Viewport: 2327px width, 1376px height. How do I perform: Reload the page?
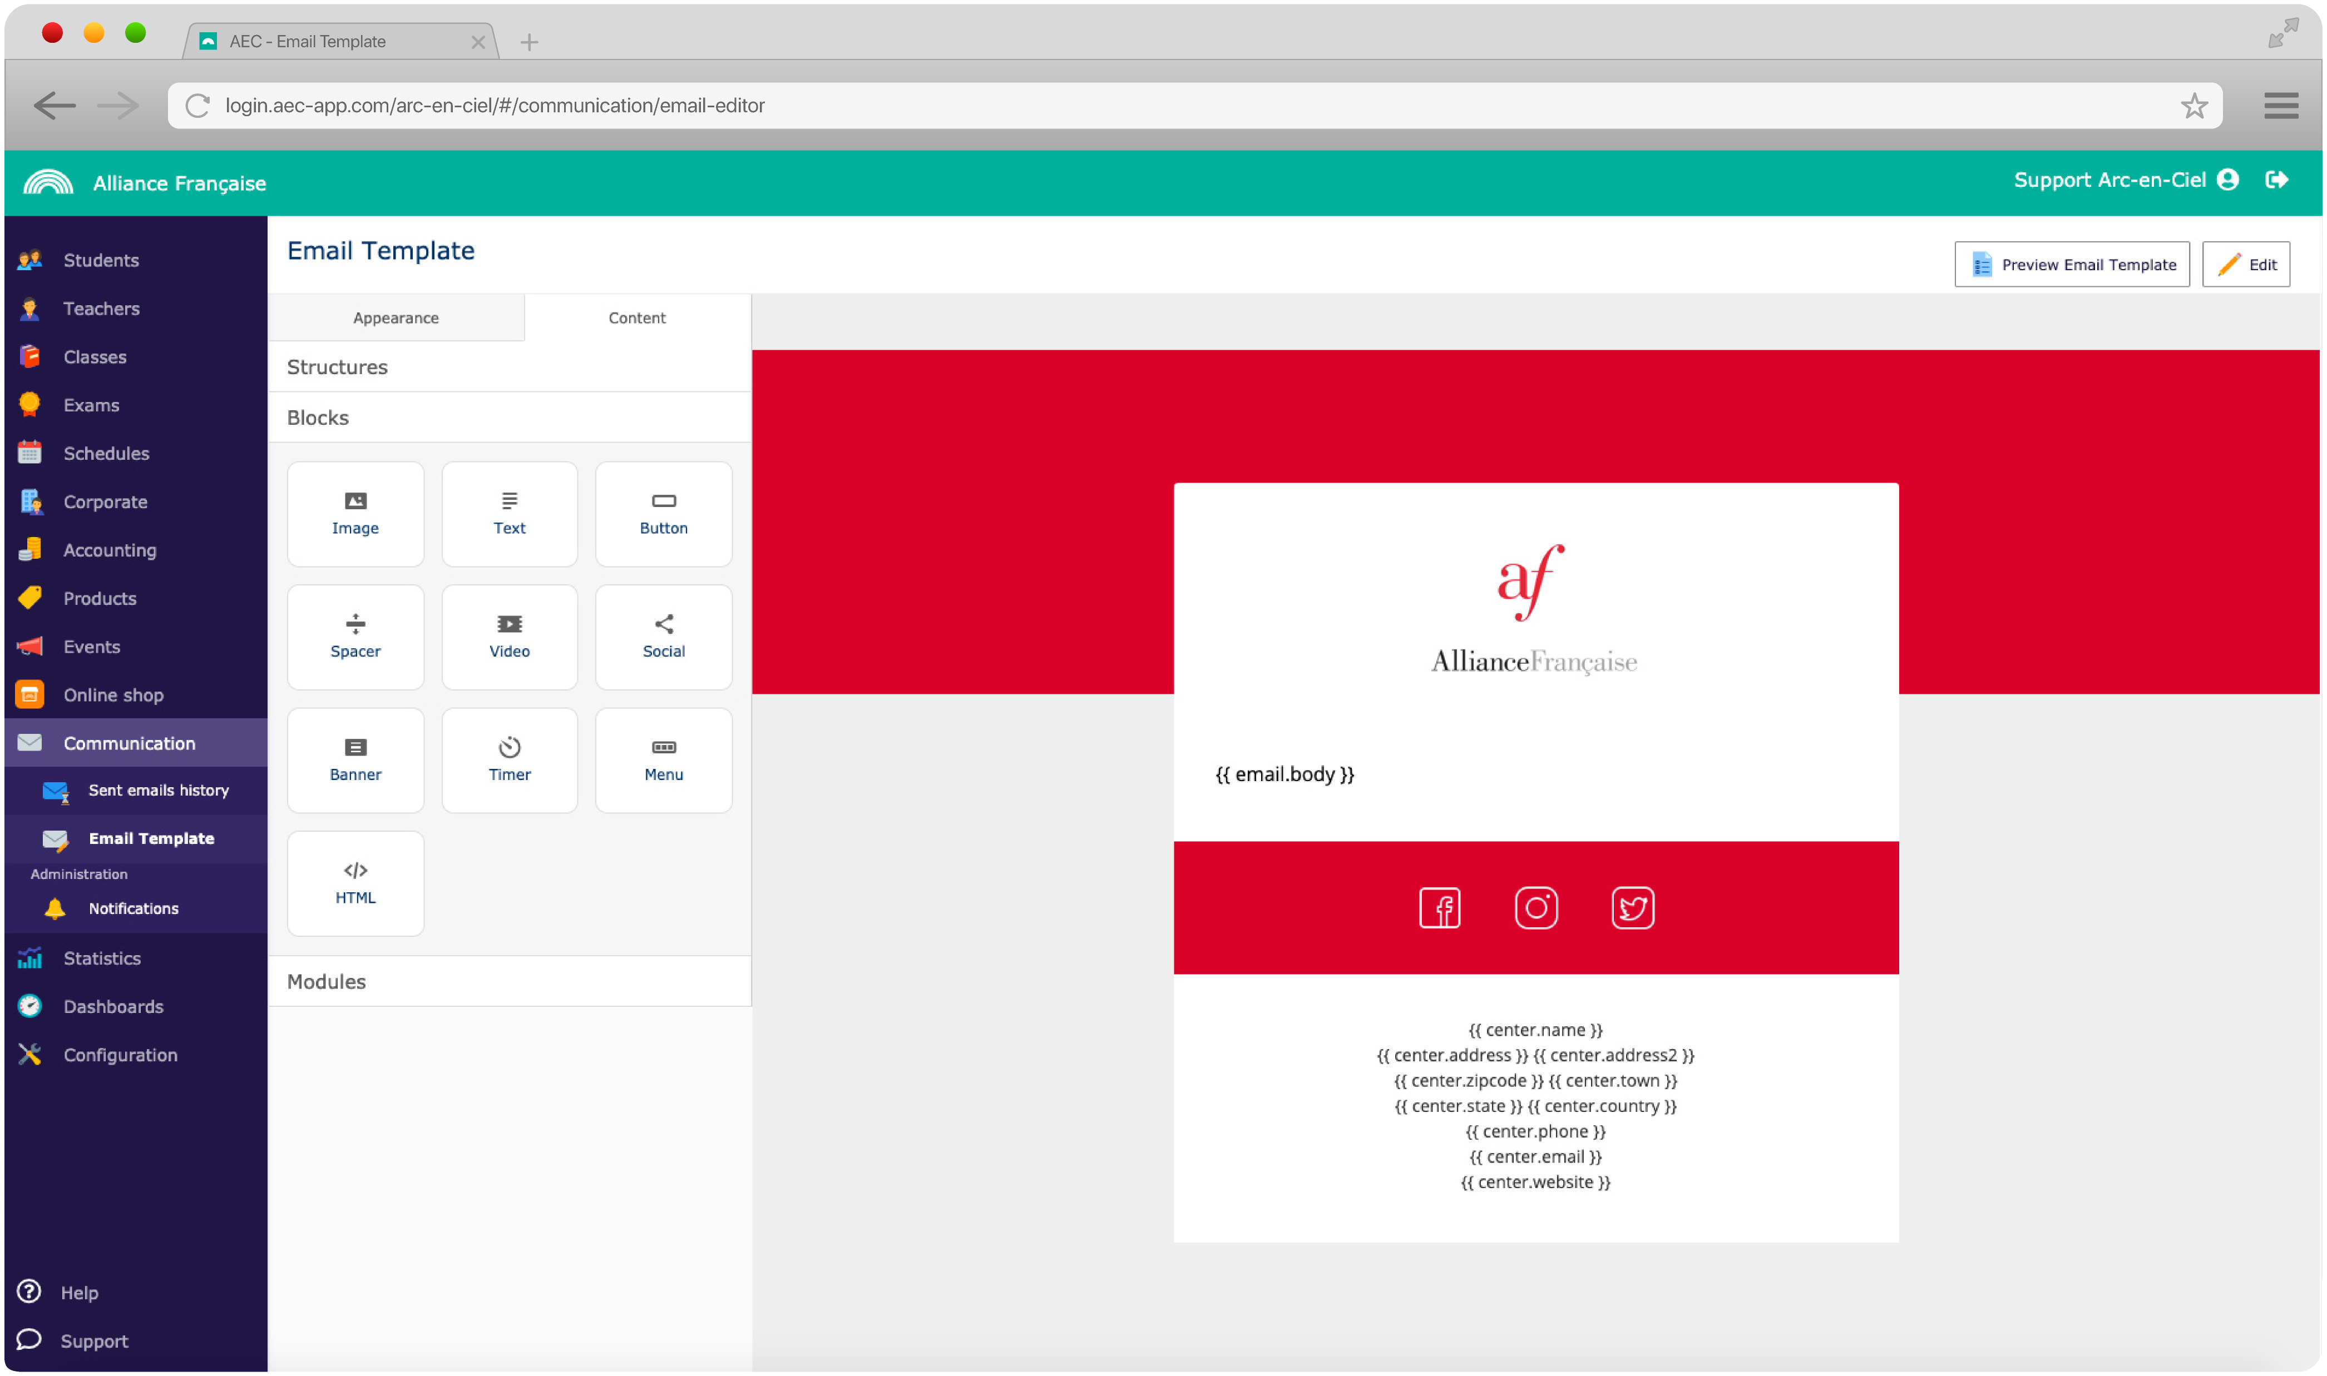click(197, 106)
